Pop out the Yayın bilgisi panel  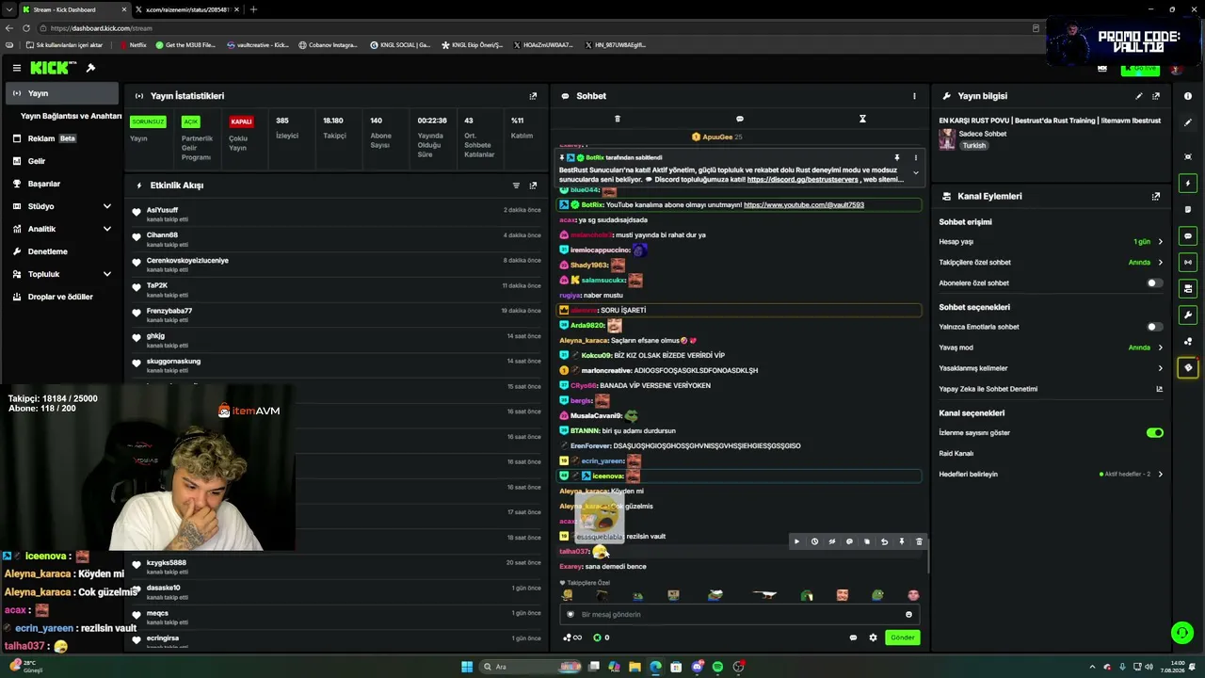(1156, 96)
